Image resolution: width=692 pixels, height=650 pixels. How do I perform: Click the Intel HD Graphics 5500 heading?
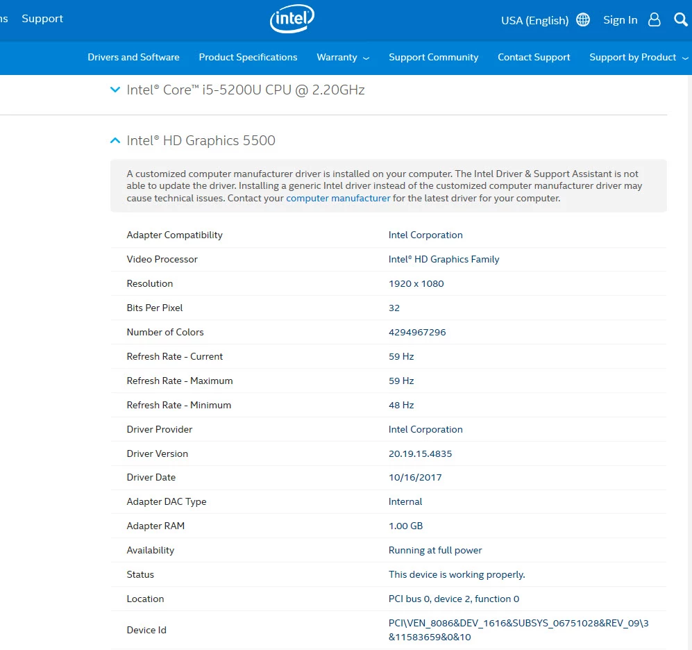pos(201,140)
